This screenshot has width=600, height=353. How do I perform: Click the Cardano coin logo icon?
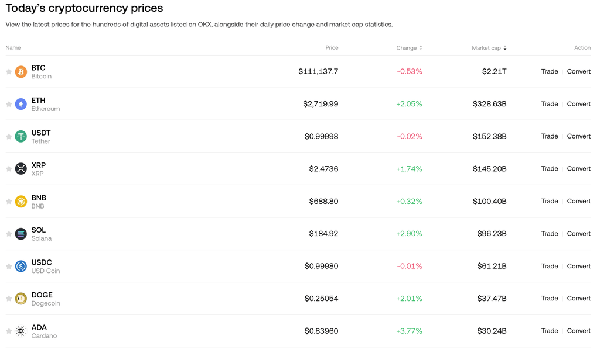click(21, 331)
